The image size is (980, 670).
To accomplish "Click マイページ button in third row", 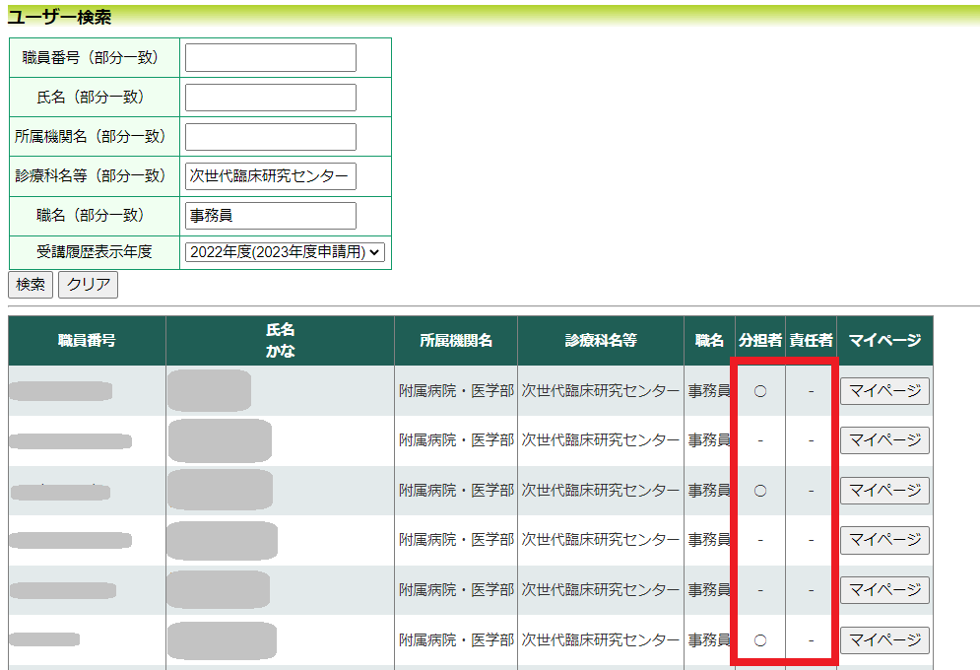I will (x=883, y=490).
